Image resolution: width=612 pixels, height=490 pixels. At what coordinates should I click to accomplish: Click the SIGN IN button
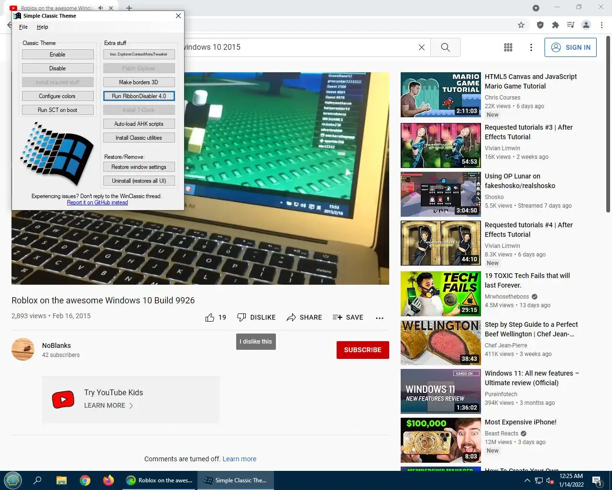point(570,47)
